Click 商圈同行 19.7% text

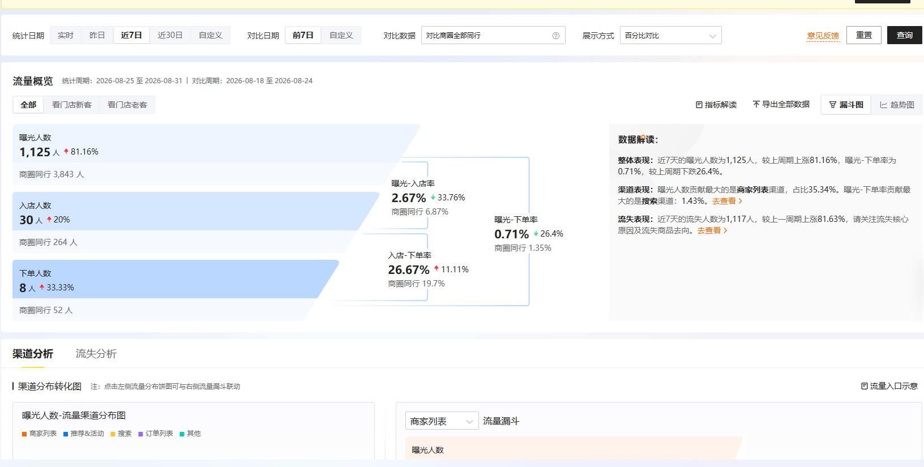(x=416, y=284)
